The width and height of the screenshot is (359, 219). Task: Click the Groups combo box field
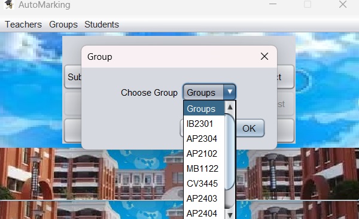[209, 92]
